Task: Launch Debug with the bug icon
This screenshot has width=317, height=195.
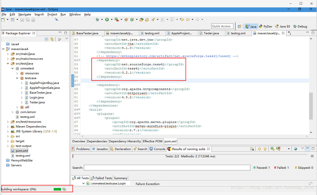Action: [98, 19]
